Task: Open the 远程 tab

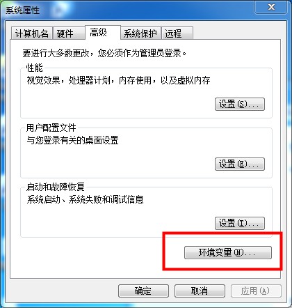Action: pyautogui.click(x=177, y=33)
